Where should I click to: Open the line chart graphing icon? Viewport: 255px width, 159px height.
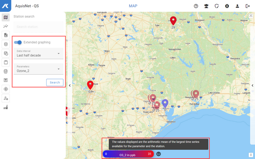[6, 26]
